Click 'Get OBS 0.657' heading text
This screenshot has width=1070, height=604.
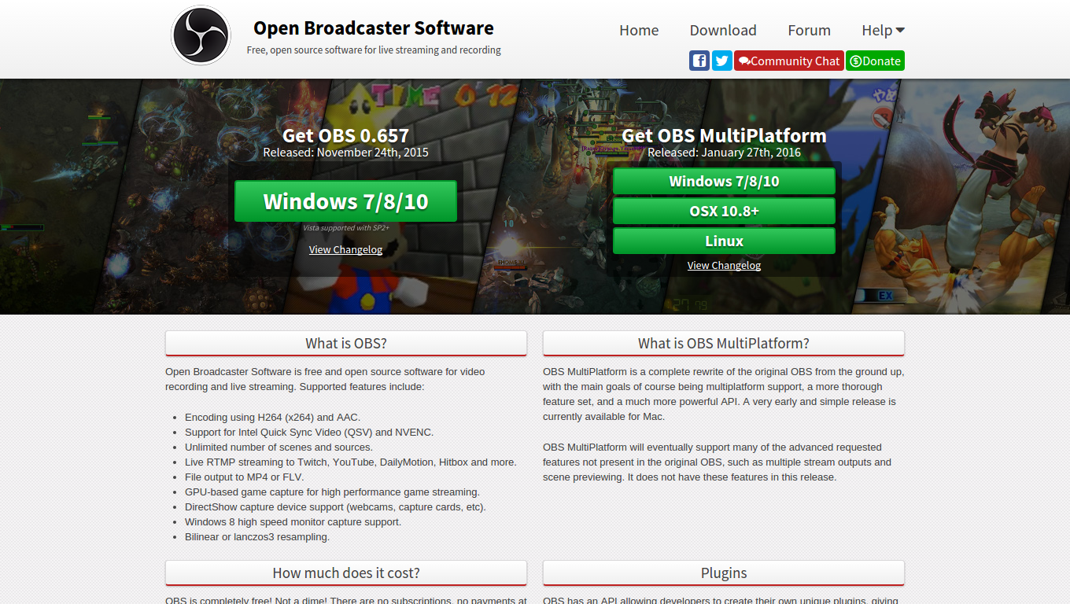pos(345,135)
